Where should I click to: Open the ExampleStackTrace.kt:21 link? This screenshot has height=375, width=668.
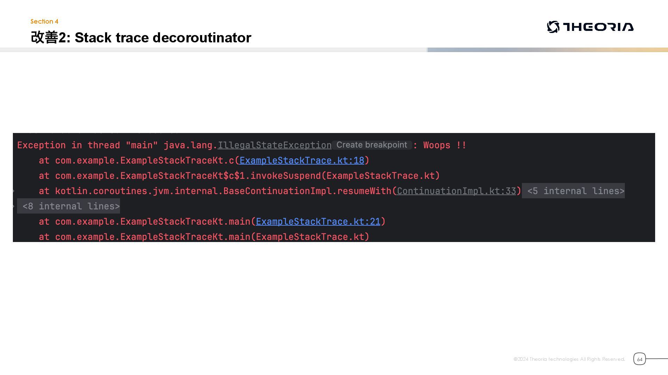point(318,222)
